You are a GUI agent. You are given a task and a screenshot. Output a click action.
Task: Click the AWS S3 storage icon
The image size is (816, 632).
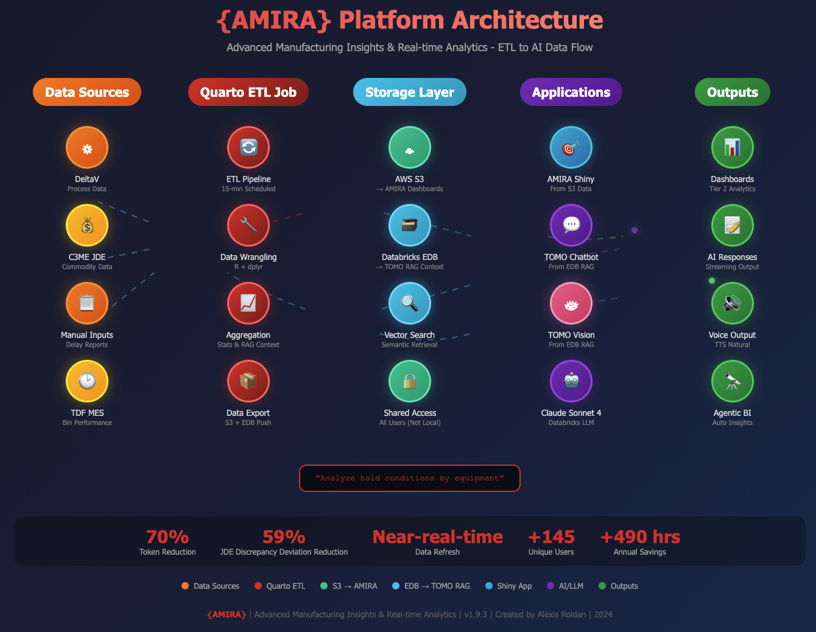pos(410,147)
